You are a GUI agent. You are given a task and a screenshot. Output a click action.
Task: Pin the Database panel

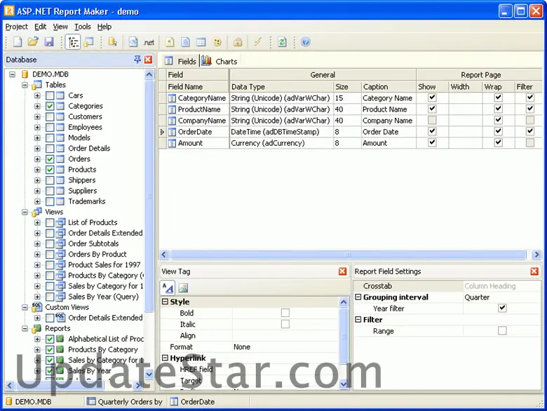tap(137, 60)
